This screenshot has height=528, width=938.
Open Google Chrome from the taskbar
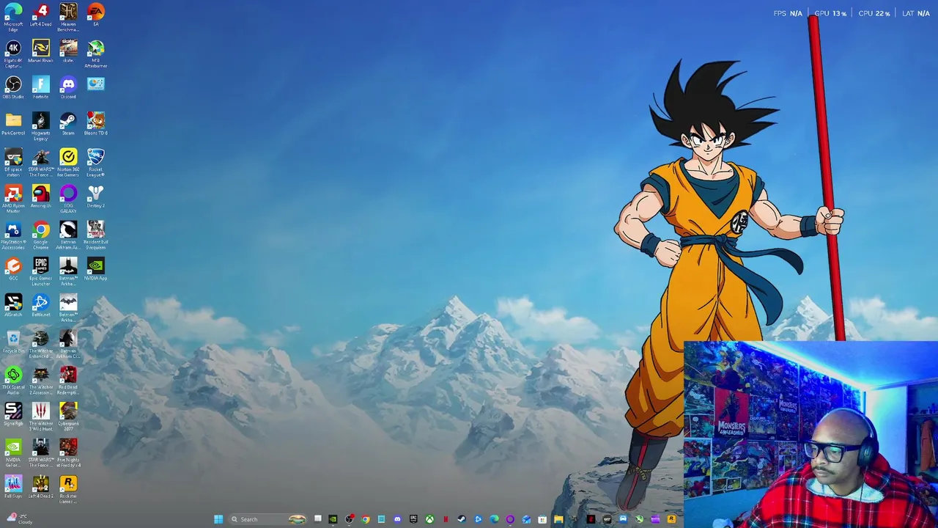pyautogui.click(x=366, y=519)
